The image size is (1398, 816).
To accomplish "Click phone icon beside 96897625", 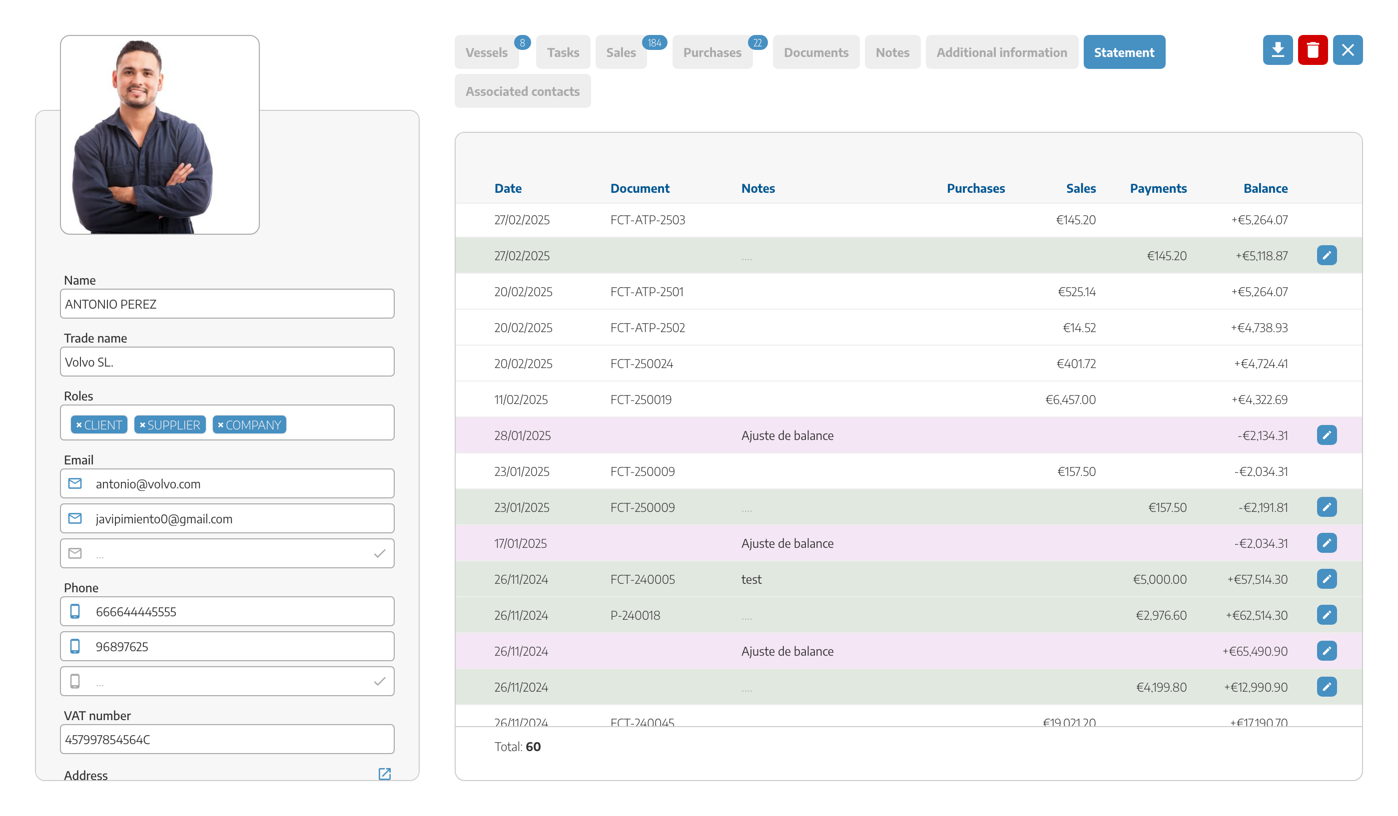I will tap(75, 646).
